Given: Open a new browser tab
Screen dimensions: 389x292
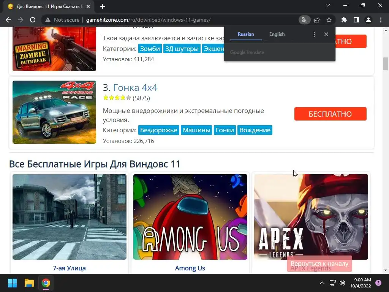Looking at the screenshot, I should pos(103,6).
